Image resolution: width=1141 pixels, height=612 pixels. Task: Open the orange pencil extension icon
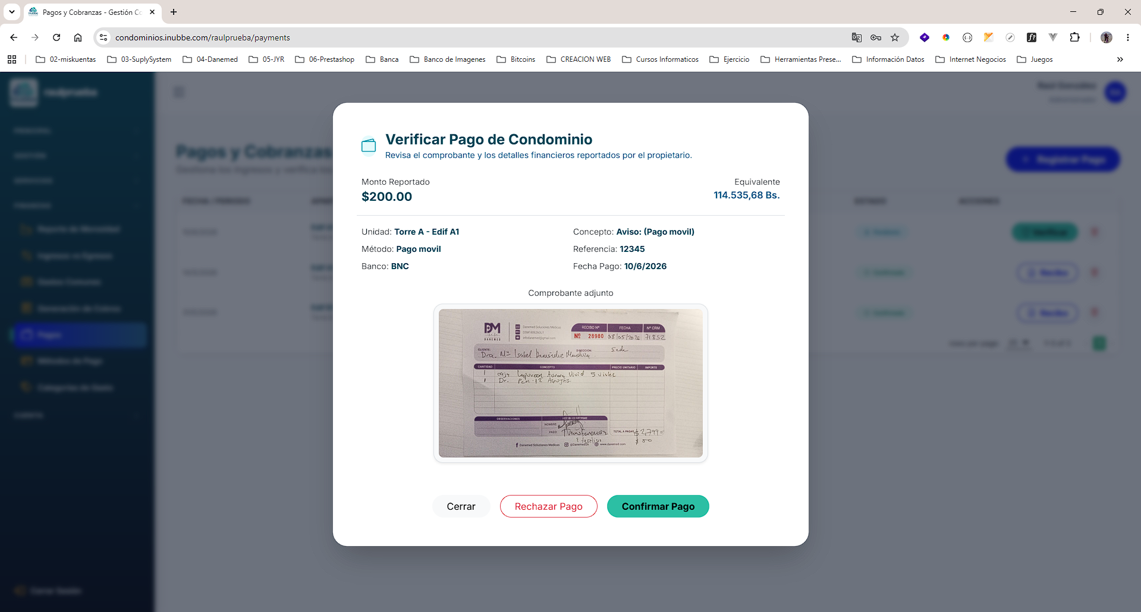pyautogui.click(x=989, y=37)
